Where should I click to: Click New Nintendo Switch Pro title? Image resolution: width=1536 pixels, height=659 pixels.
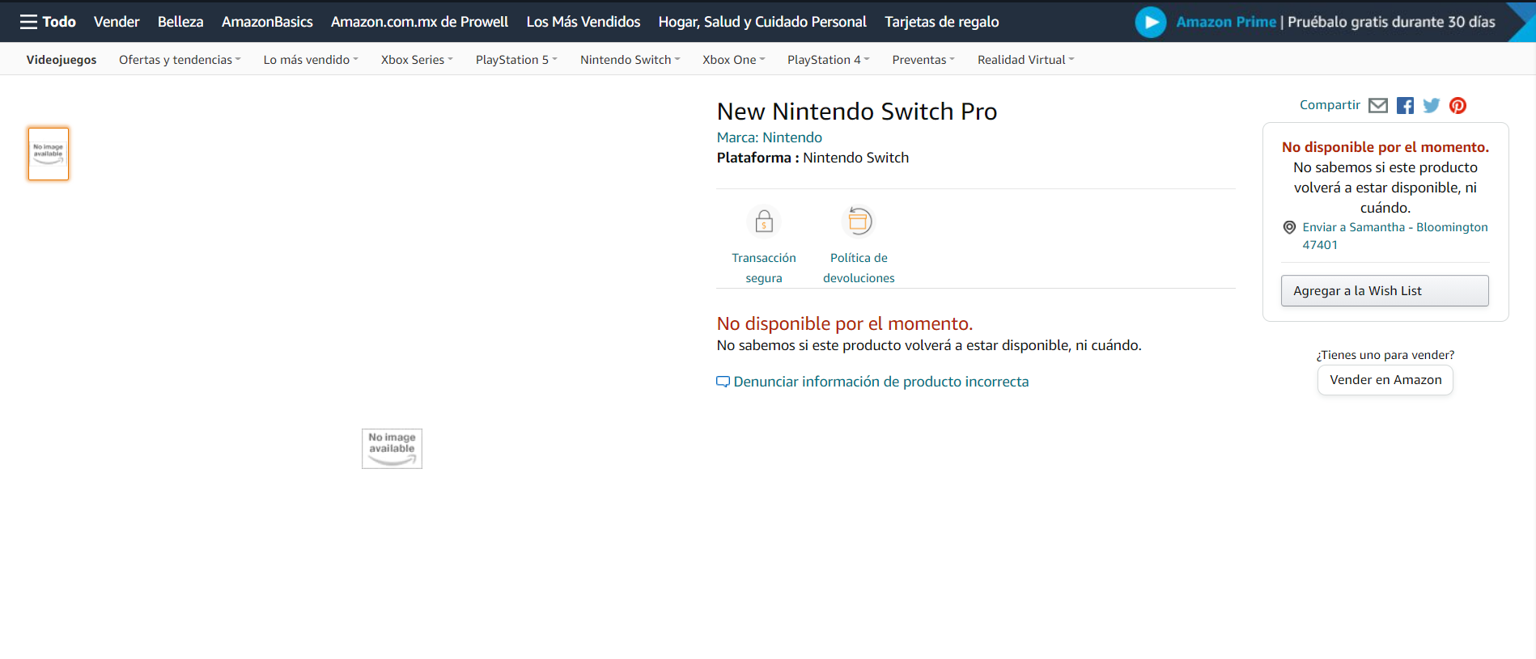tap(857, 112)
